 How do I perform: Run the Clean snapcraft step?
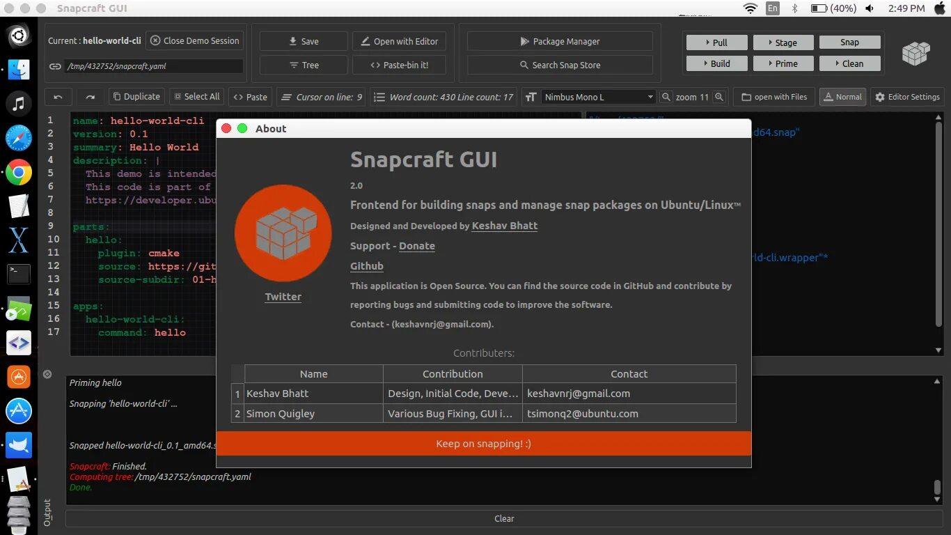coord(849,63)
